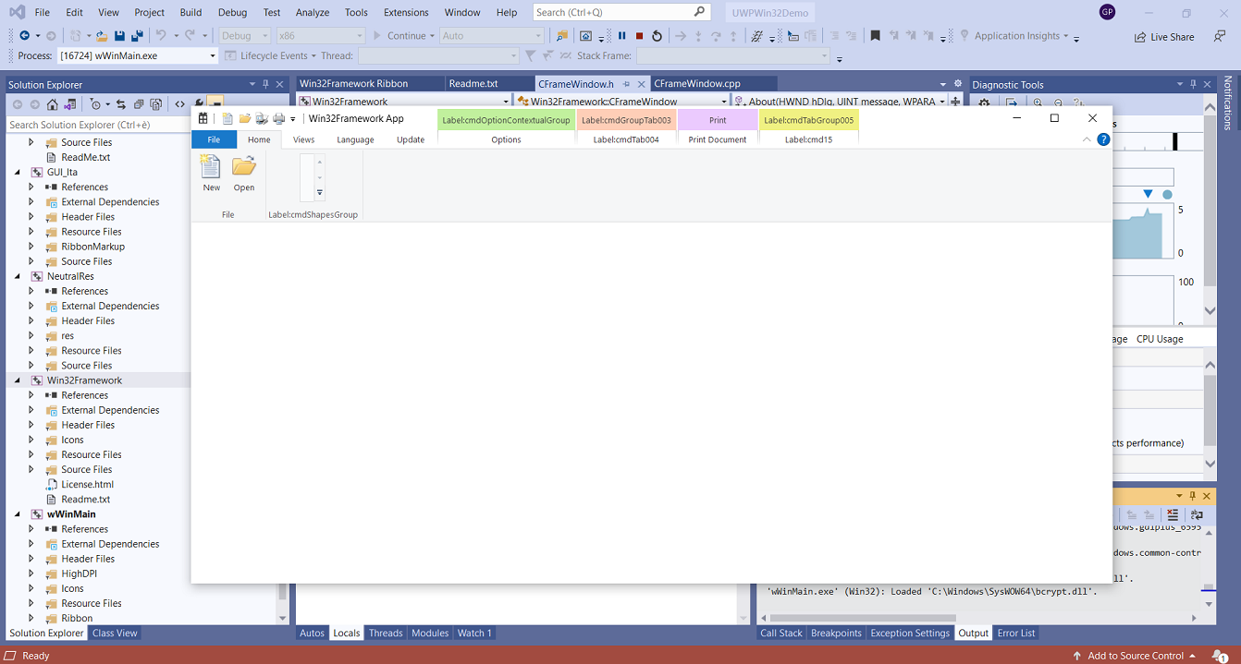Switch to Views ribbon tab
The height and width of the screenshot is (664, 1241).
[303, 139]
